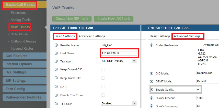Image resolution: width=219 pixels, height=108 pixels.
Task: Uncheck the Enable Qualify checkbox
Action: click(x=198, y=90)
